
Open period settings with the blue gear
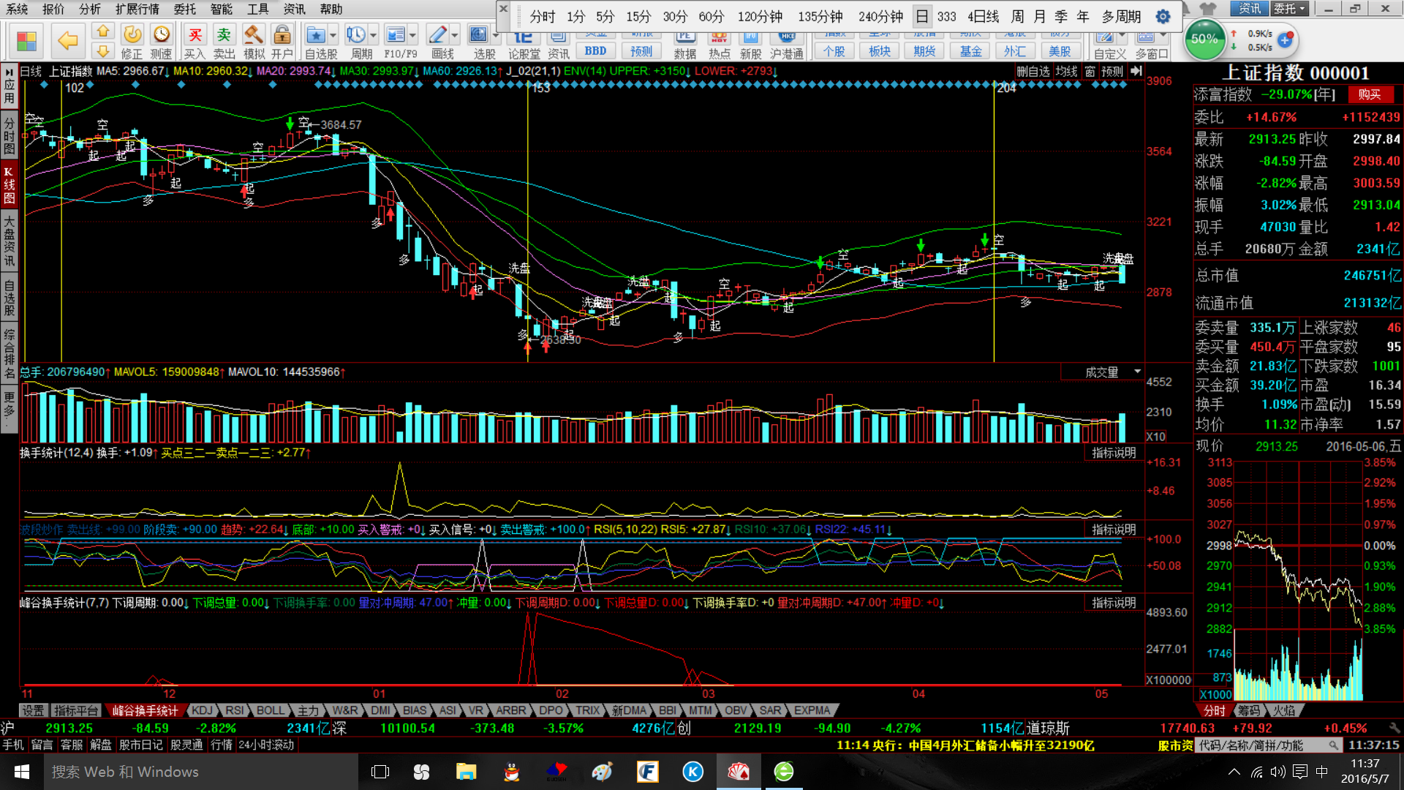pos(1163,16)
